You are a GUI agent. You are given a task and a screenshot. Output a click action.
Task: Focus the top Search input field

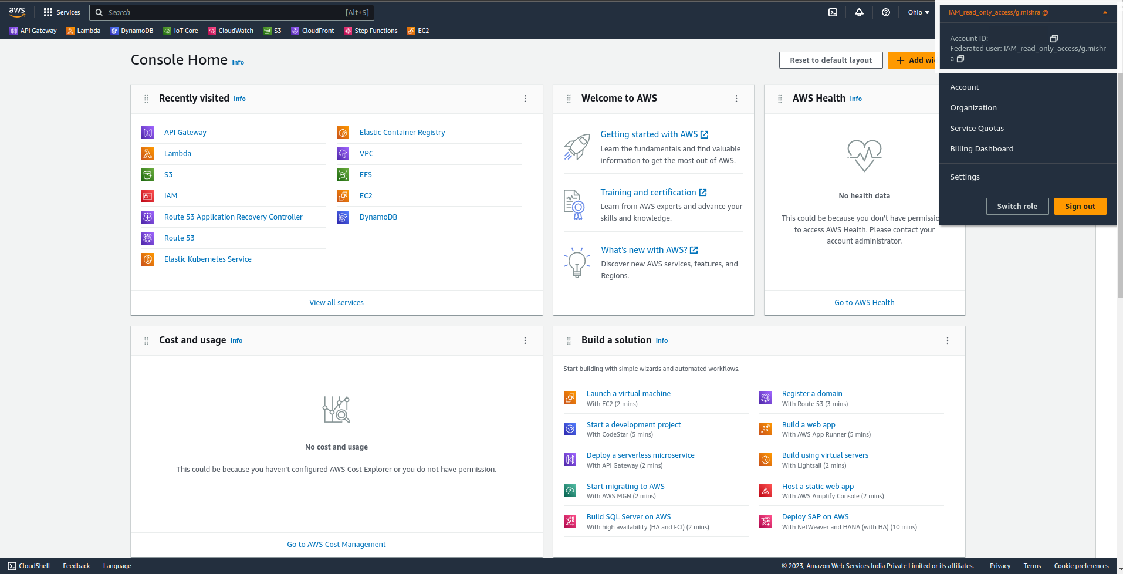click(x=232, y=12)
